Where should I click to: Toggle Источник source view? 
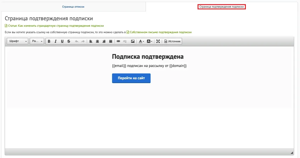coord(172,41)
